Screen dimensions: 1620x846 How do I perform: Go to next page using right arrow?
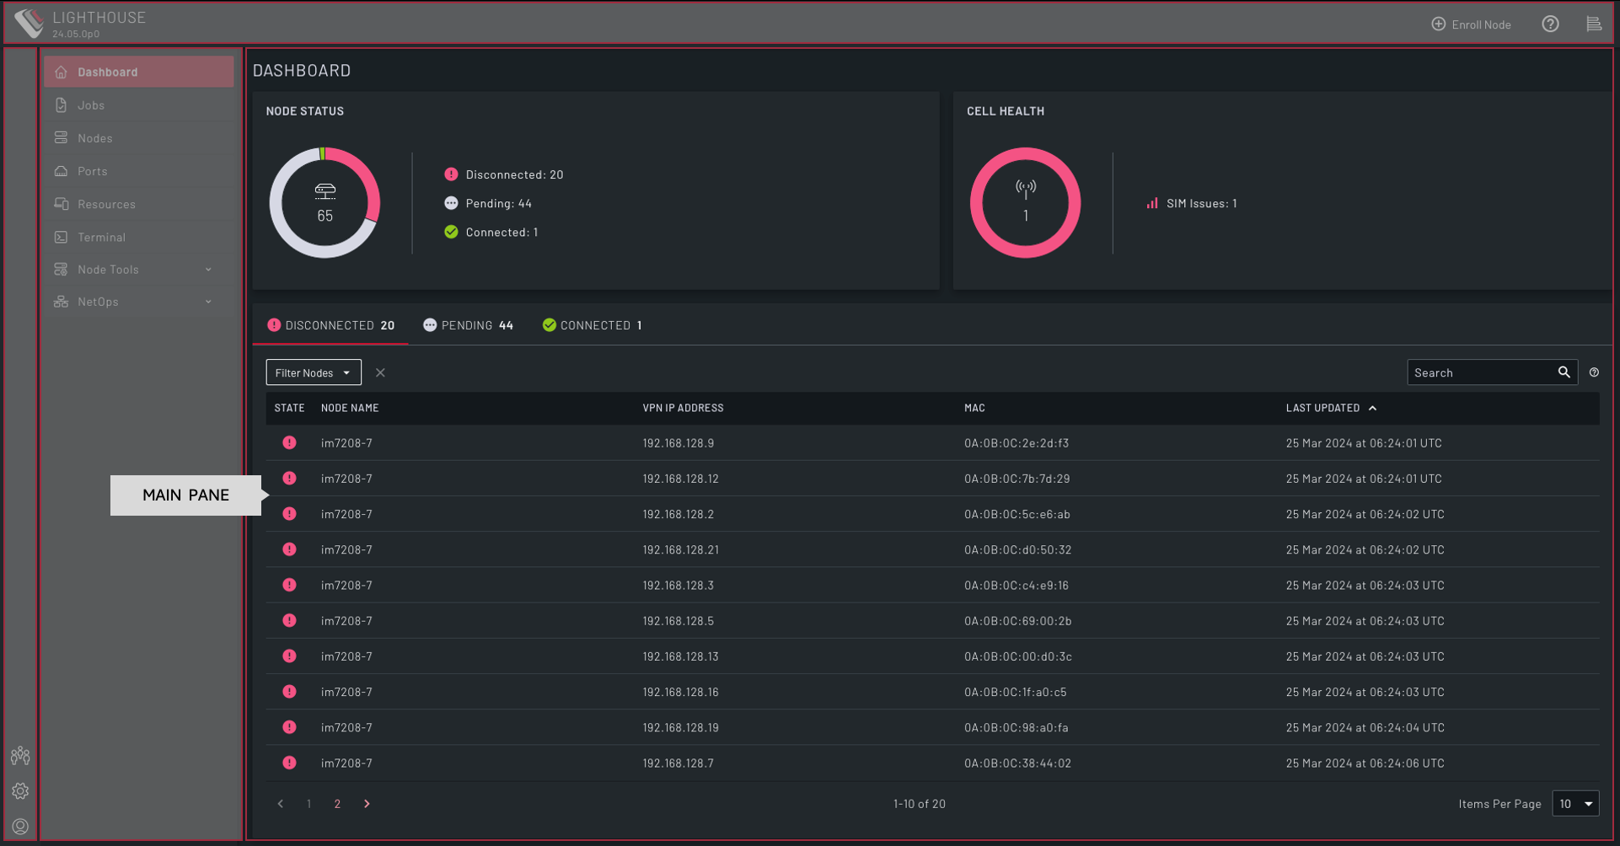[x=367, y=804]
